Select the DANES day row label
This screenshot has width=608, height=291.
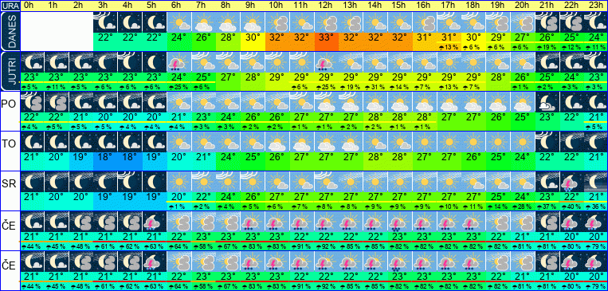click(x=10, y=31)
